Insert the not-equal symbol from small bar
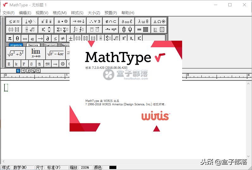The height and width of the screenshot is (170, 252). [63, 38]
